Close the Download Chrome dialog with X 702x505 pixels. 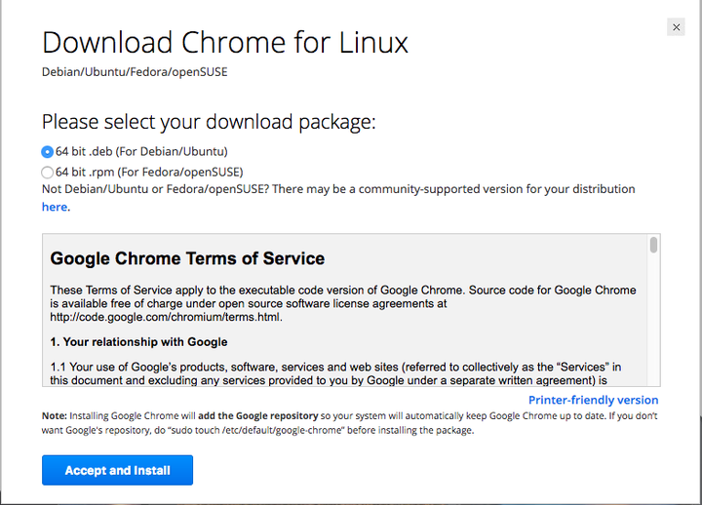(676, 27)
